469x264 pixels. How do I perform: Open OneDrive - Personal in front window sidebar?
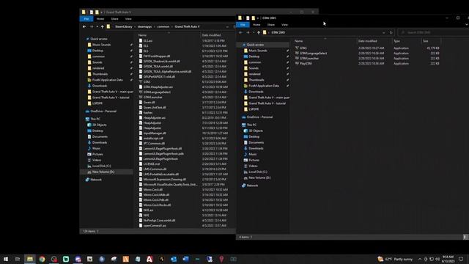pyautogui.click(x=259, y=117)
